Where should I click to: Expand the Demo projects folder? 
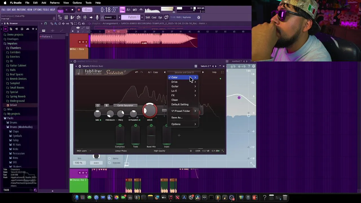tap(15, 35)
